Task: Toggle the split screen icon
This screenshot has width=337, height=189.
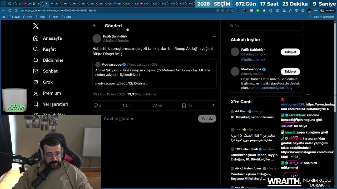Action: 277,10
